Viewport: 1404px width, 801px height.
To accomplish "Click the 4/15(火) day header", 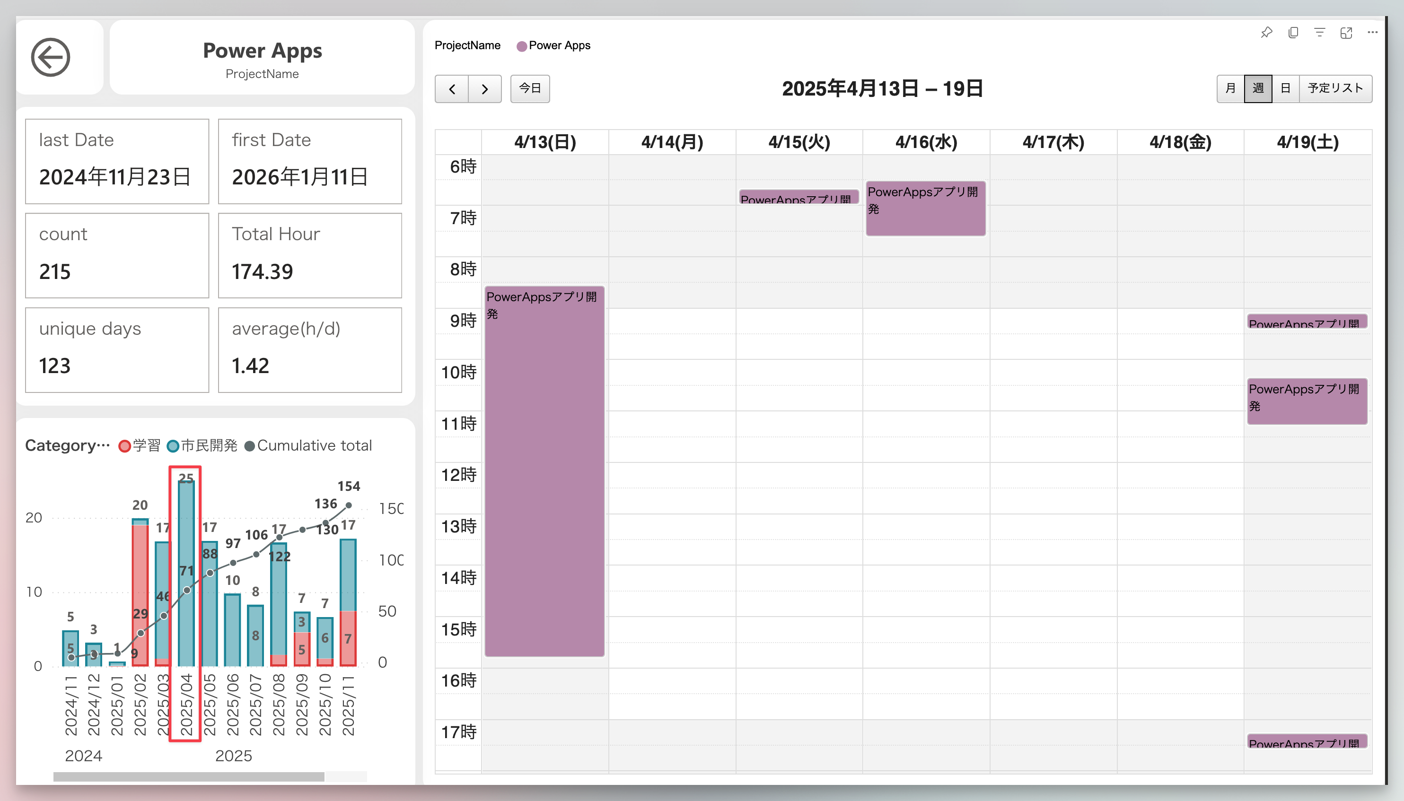I will coord(799,142).
